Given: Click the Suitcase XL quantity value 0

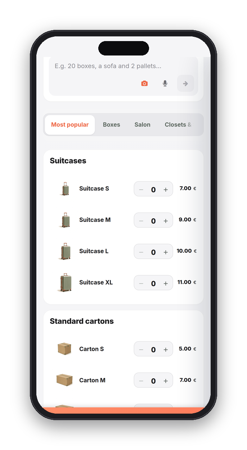Looking at the screenshot, I should (x=153, y=284).
